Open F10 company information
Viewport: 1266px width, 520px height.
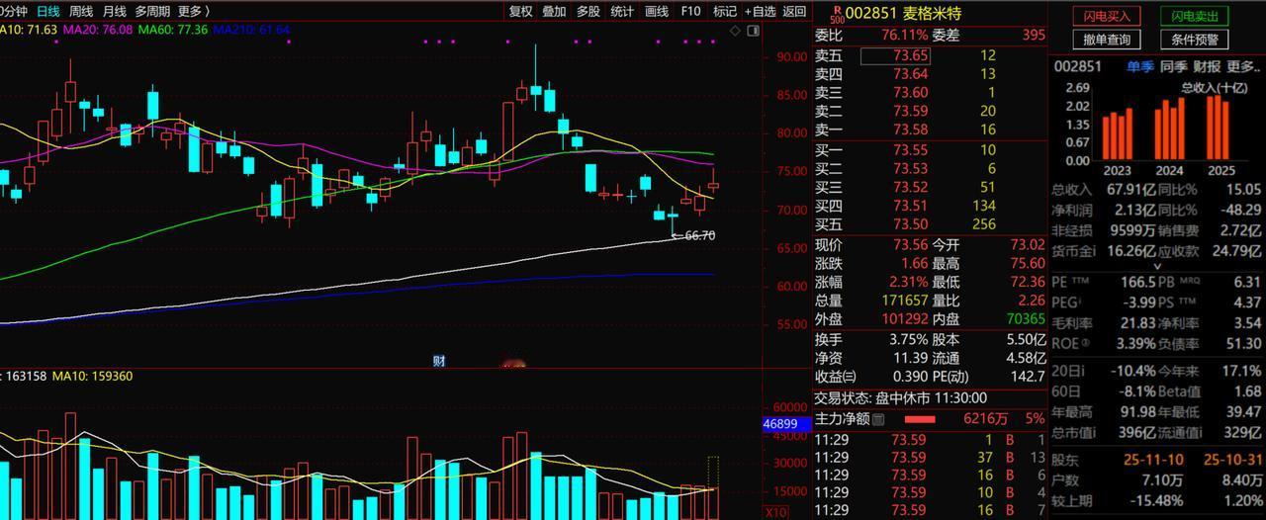click(x=690, y=12)
